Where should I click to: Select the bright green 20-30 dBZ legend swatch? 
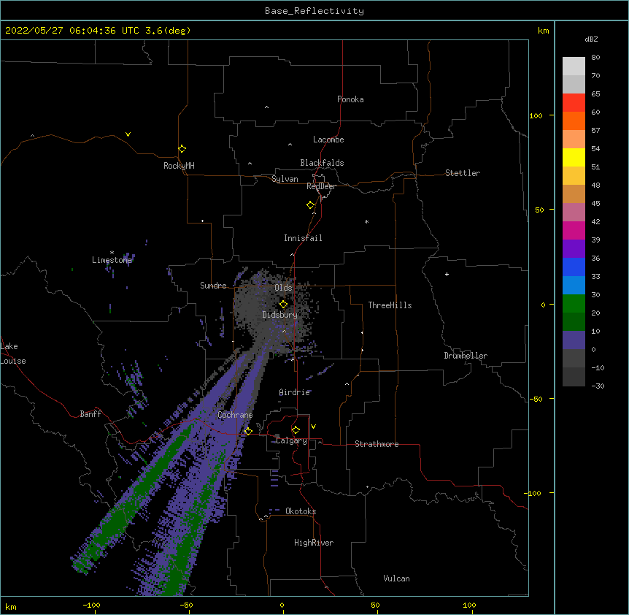pyautogui.click(x=574, y=304)
